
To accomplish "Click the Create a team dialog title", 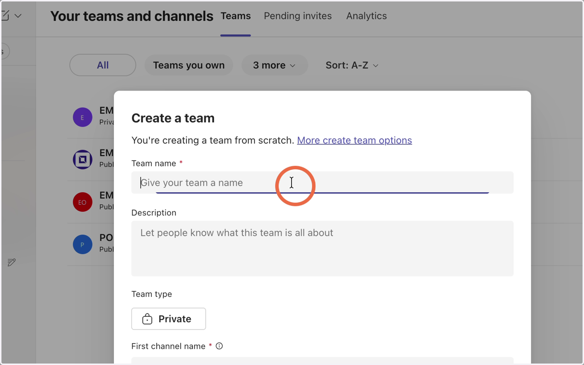I will [x=173, y=118].
